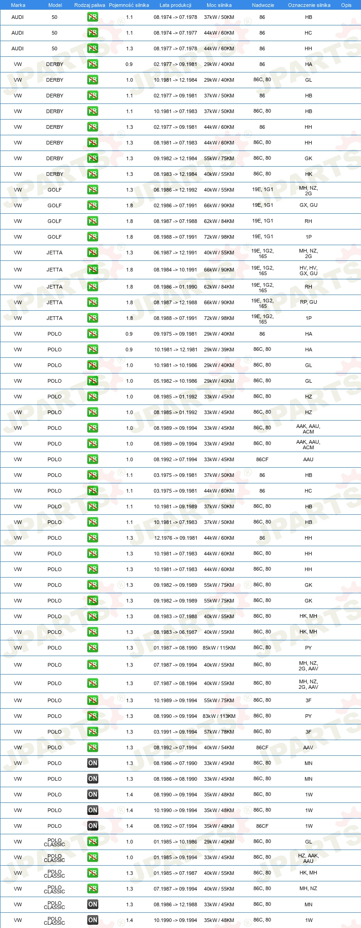Click production years '02.1986 -> 07.1991'
The height and width of the screenshot is (928, 361).
pos(175,205)
